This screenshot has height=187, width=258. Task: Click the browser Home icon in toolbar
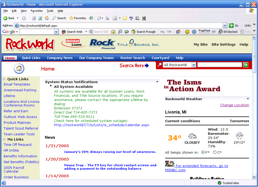[x=47, y=18]
